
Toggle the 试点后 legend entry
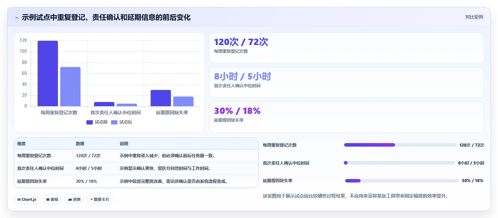pyautogui.click(x=122, y=122)
